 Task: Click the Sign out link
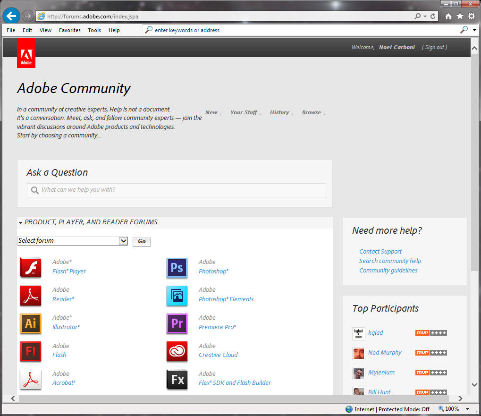click(x=434, y=47)
